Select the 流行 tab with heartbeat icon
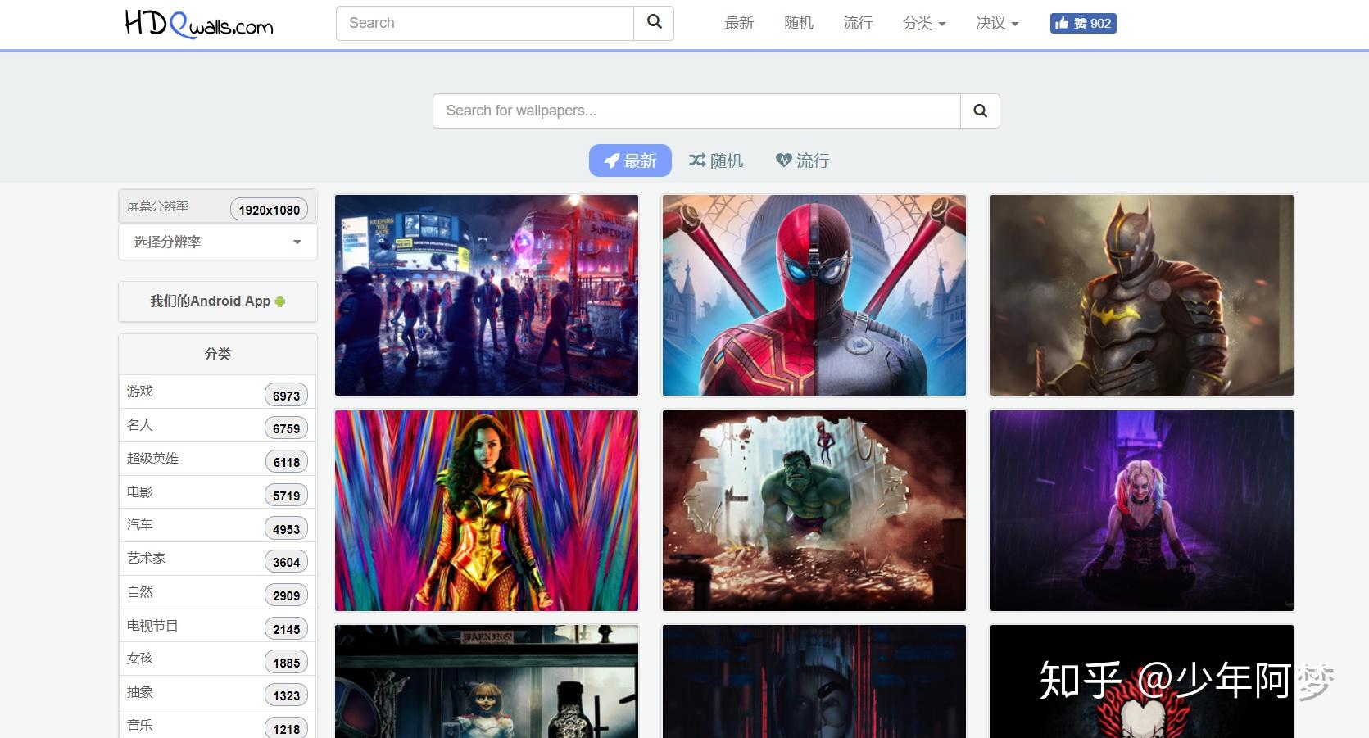This screenshot has width=1369, height=738. [x=802, y=161]
